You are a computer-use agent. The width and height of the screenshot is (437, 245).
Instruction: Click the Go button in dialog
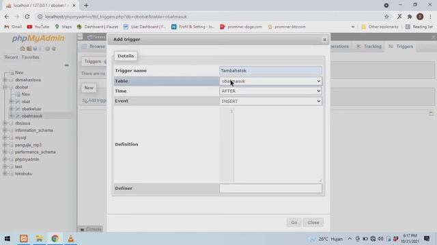pyautogui.click(x=294, y=223)
